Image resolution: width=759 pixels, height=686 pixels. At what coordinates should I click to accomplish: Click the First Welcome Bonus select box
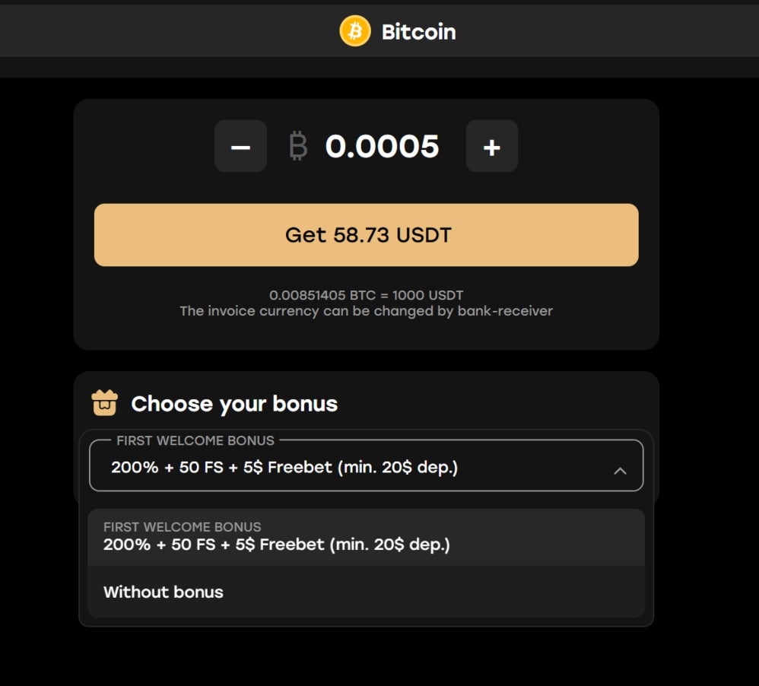coord(367,465)
